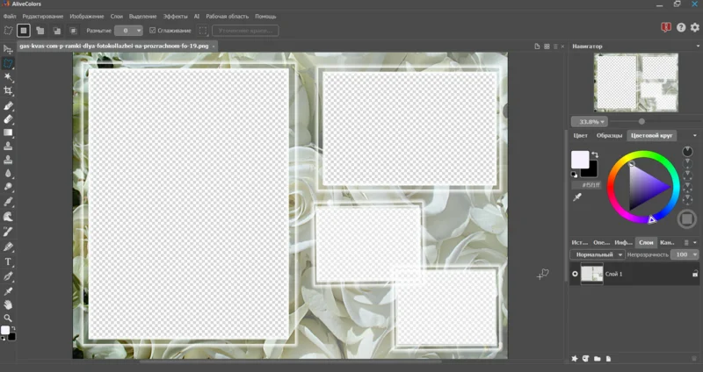
Task: Select the Hand tool
Action: coord(9,304)
